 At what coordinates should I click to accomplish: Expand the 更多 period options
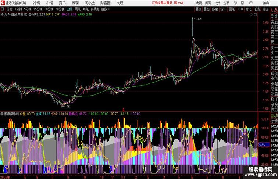pyautogui.click(x=105, y=9)
